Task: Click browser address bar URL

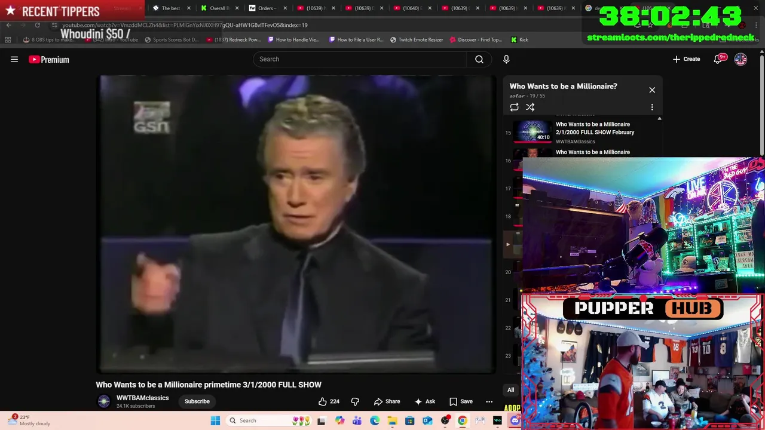Action: [x=185, y=25]
